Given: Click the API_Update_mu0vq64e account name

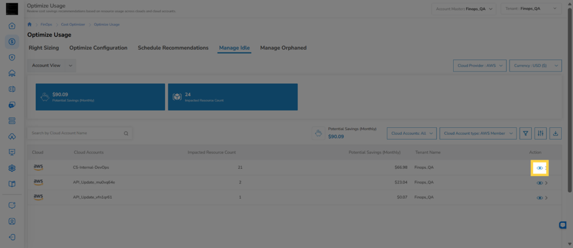Looking at the screenshot, I should pos(94,182).
